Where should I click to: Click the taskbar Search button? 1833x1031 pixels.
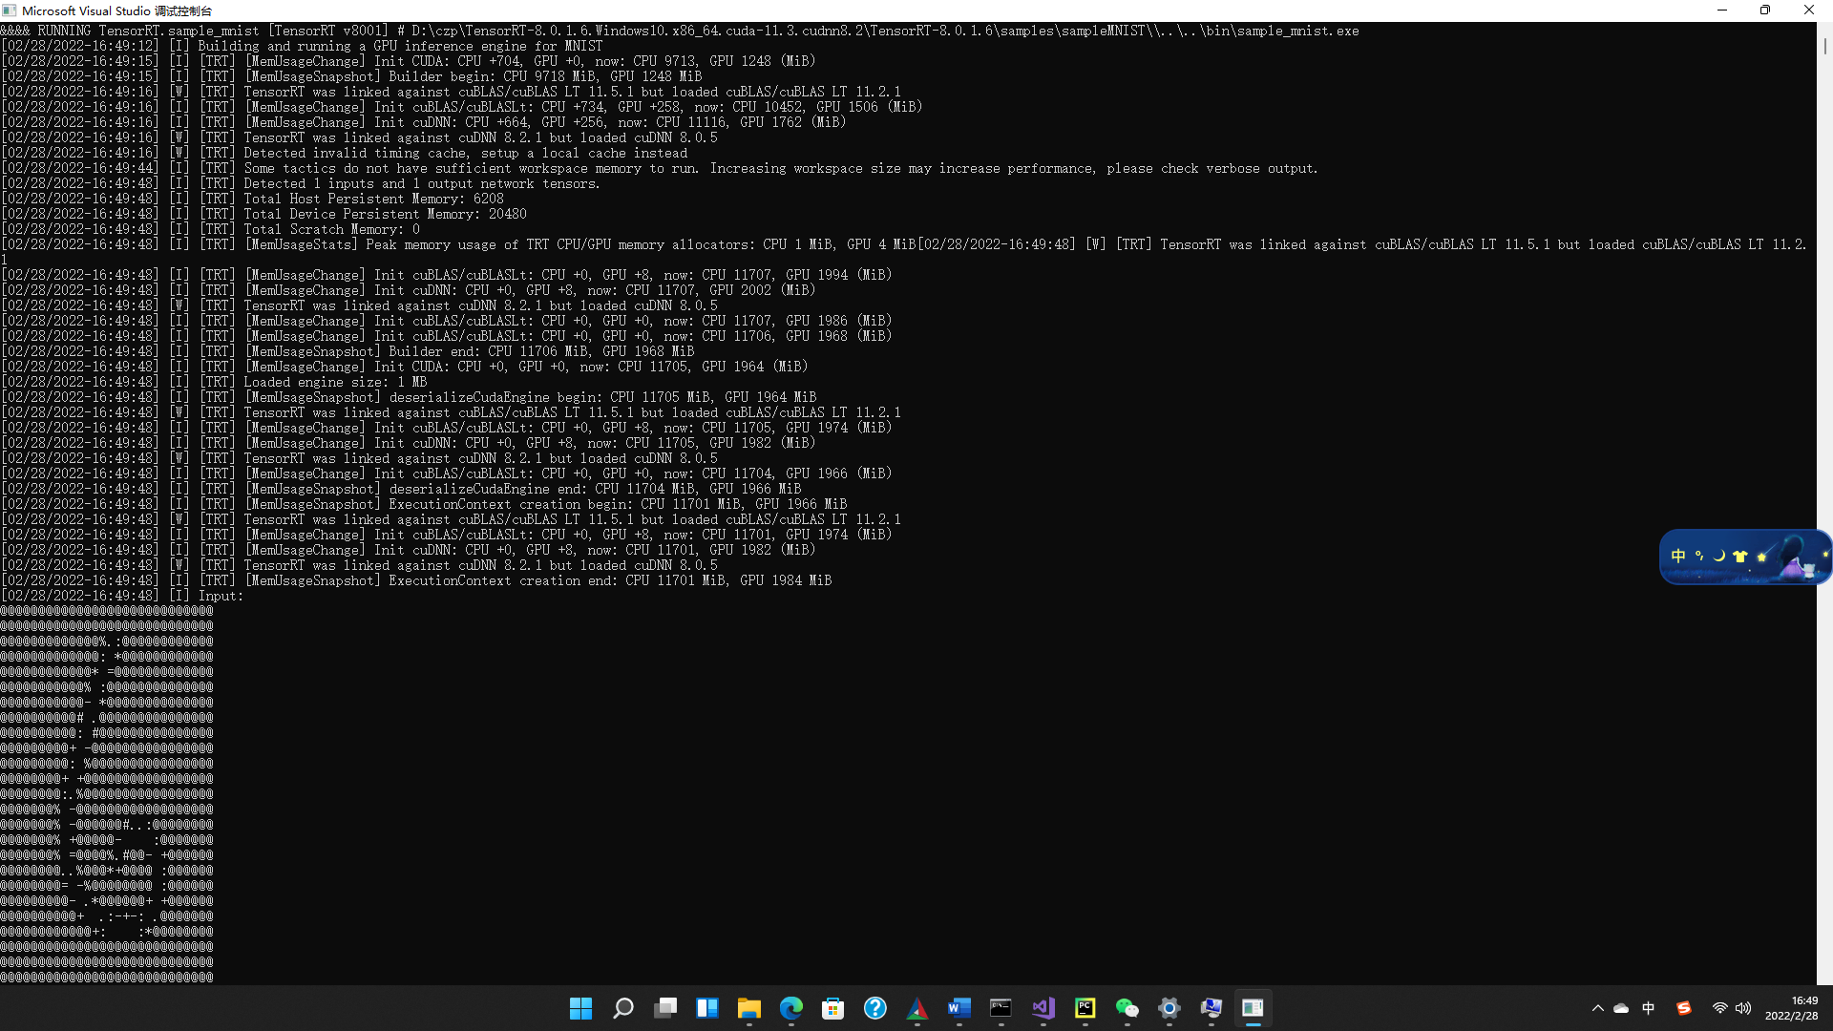(x=622, y=1008)
